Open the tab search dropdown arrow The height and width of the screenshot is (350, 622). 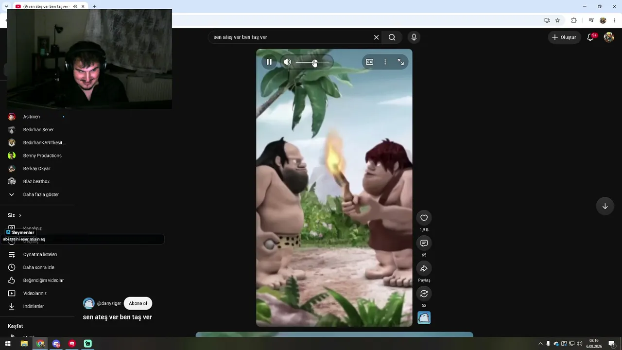coord(6,6)
